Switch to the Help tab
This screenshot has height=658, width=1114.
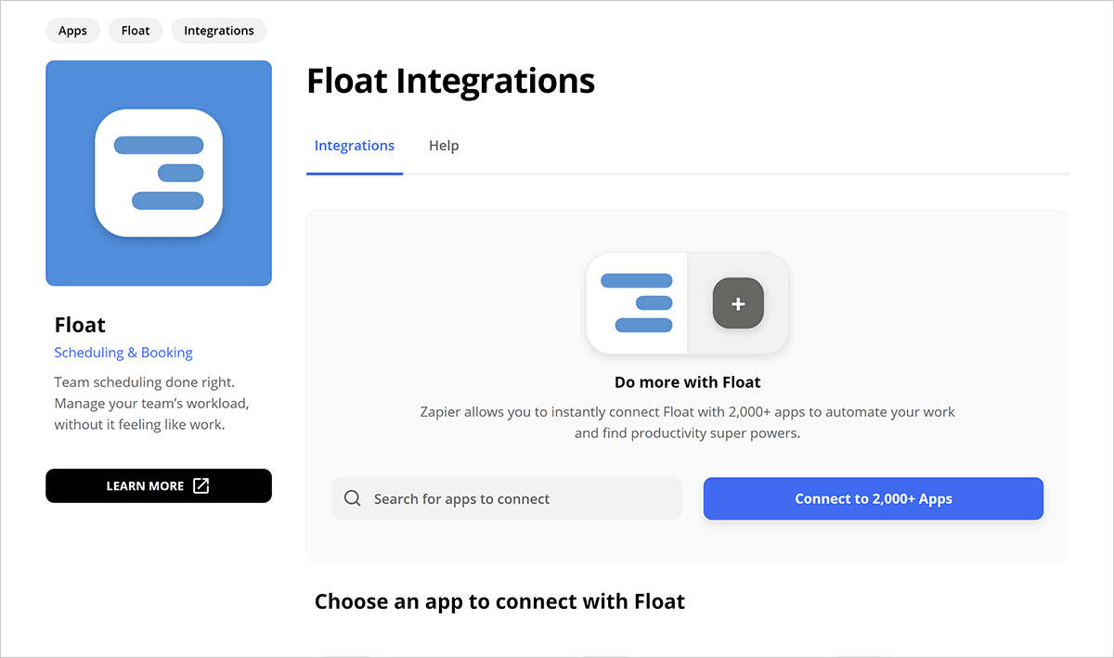(444, 145)
